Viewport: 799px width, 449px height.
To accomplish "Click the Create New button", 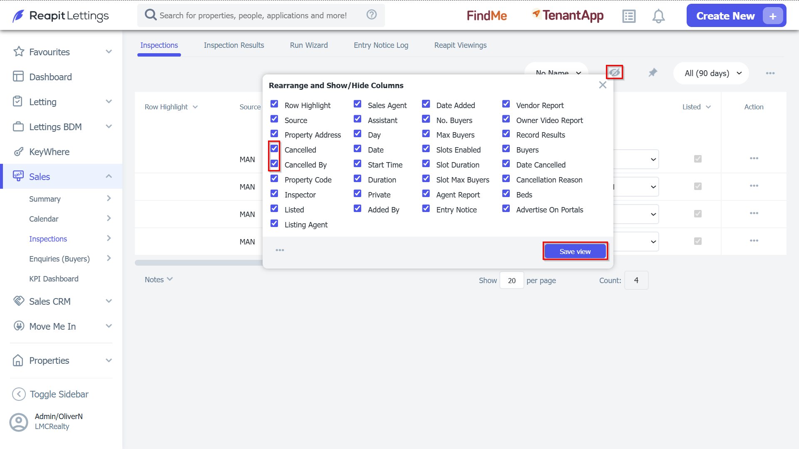I will pos(736,16).
